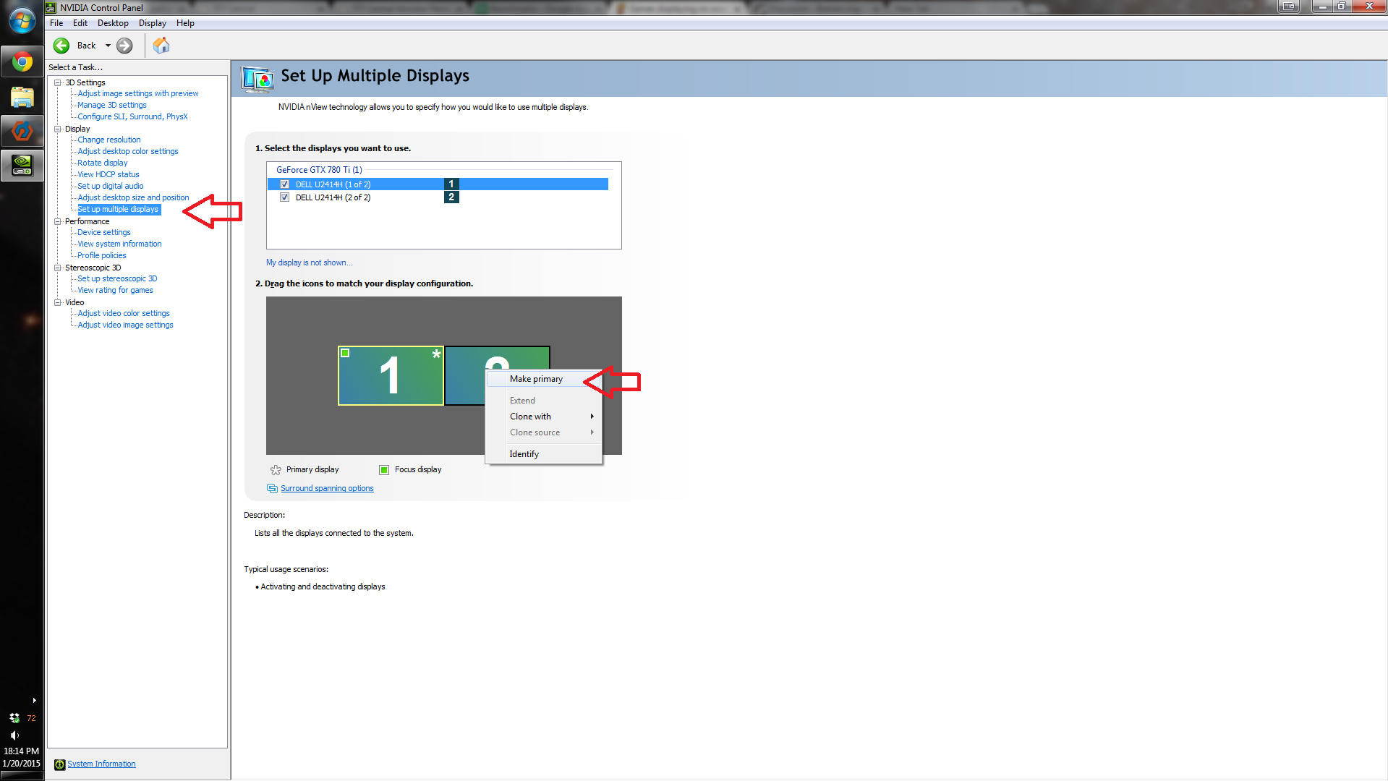Select Rotate display task

(x=103, y=163)
